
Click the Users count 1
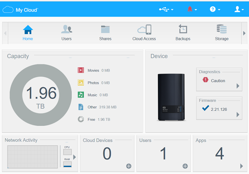163,153
